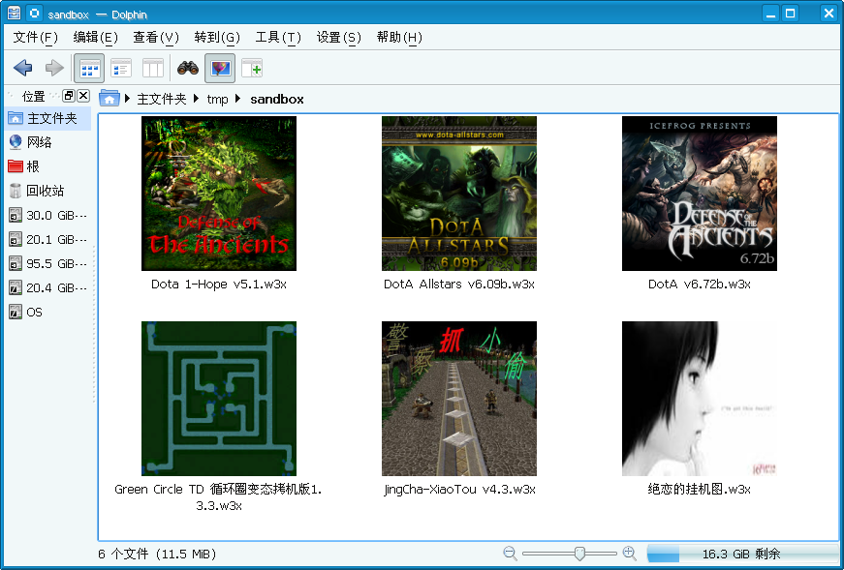The image size is (844, 570).
Task: Switch to details view mode
Action: pos(121,69)
